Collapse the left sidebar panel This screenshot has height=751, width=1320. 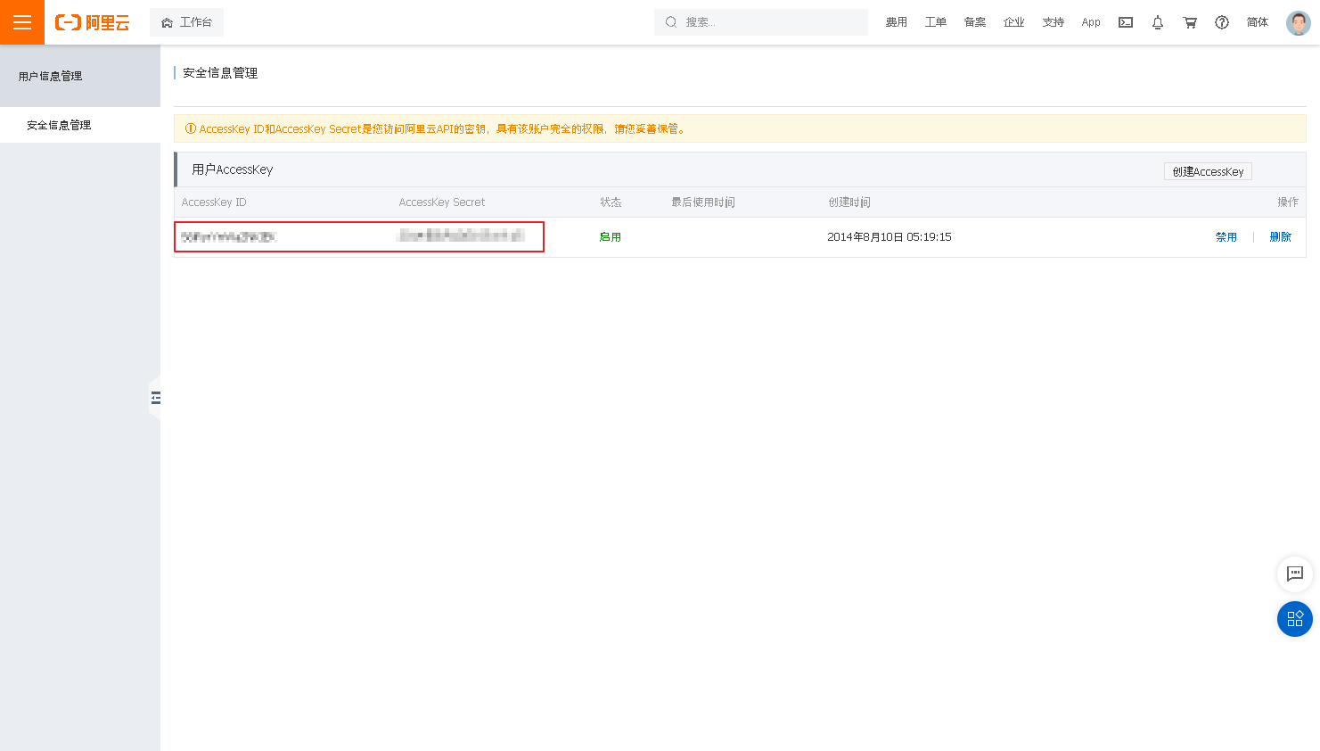tap(155, 398)
